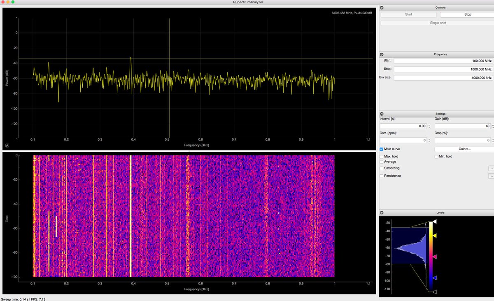Screen dimensions: 494x301
Task: Collapse the Settings panel with its header icon
Action: (382, 114)
